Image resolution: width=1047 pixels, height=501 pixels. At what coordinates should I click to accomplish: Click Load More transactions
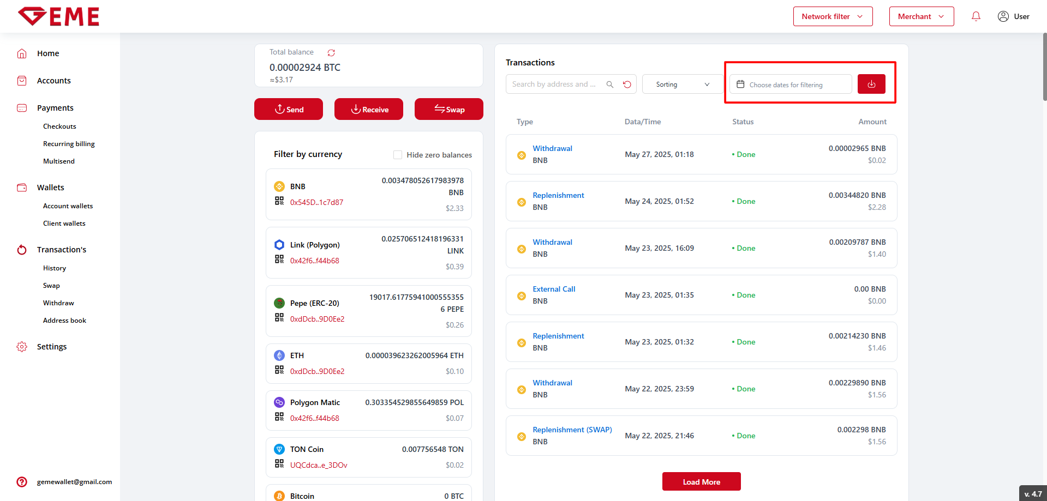(x=701, y=482)
